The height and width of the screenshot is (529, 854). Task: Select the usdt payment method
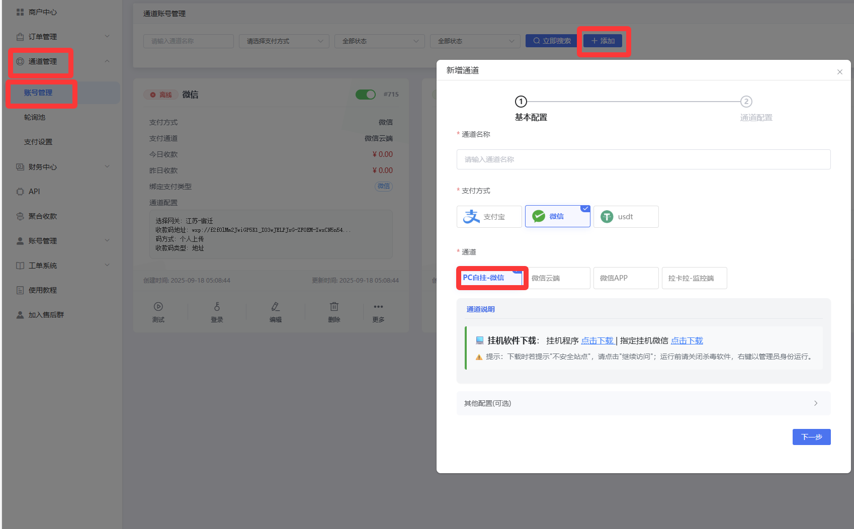626,217
